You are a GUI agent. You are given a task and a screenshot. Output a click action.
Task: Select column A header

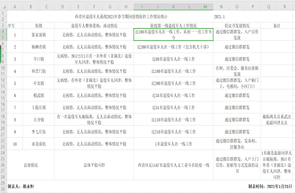pyautogui.click(x=15, y=7)
